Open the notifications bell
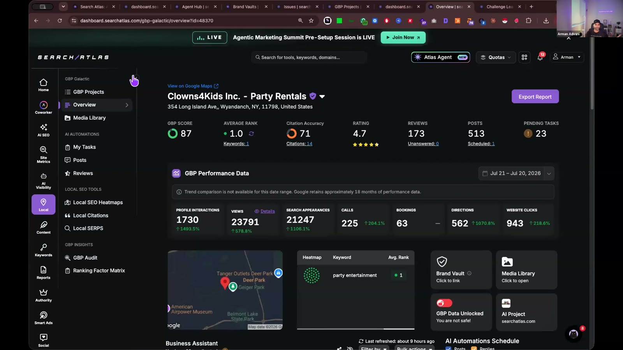Viewport: 623px width, 350px height. [540, 57]
